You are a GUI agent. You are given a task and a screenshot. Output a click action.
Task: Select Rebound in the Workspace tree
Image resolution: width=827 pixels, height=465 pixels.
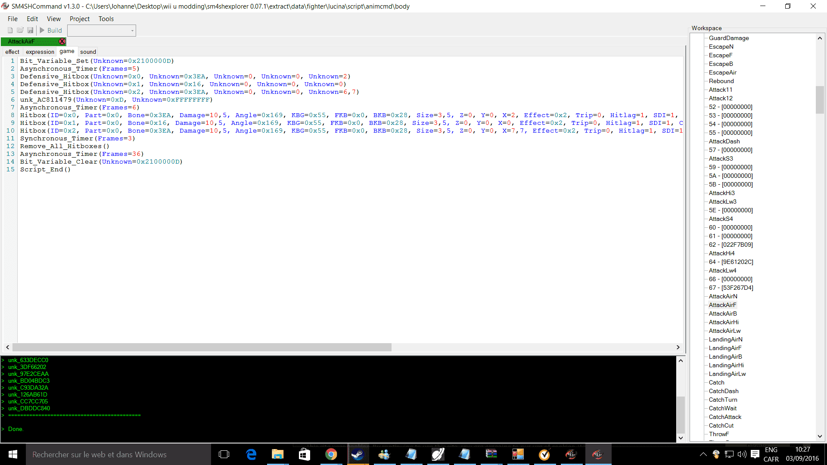click(721, 81)
